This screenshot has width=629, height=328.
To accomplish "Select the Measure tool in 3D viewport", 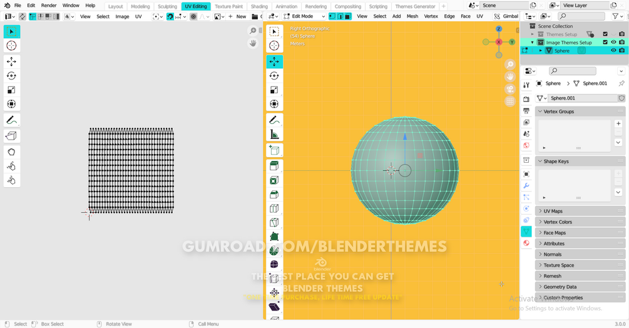I will click(274, 135).
